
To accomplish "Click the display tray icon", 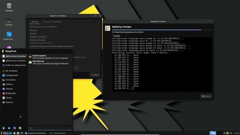I will click(x=224, y=133).
